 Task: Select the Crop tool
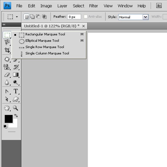click(7, 50)
